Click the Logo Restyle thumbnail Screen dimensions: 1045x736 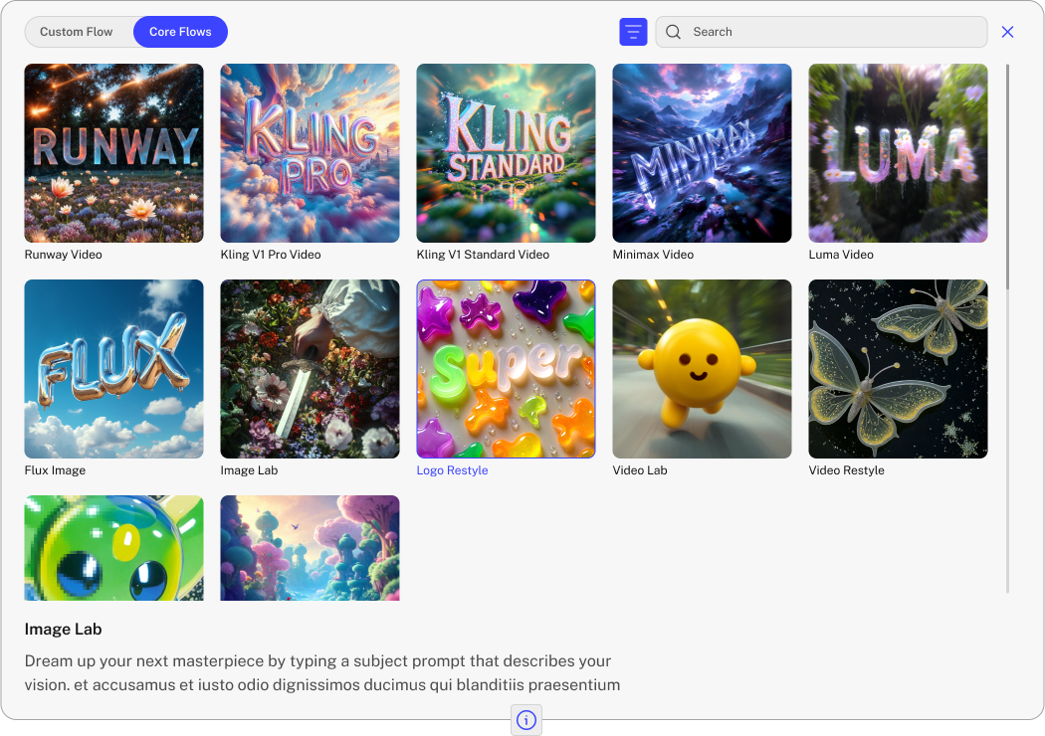click(506, 369)
